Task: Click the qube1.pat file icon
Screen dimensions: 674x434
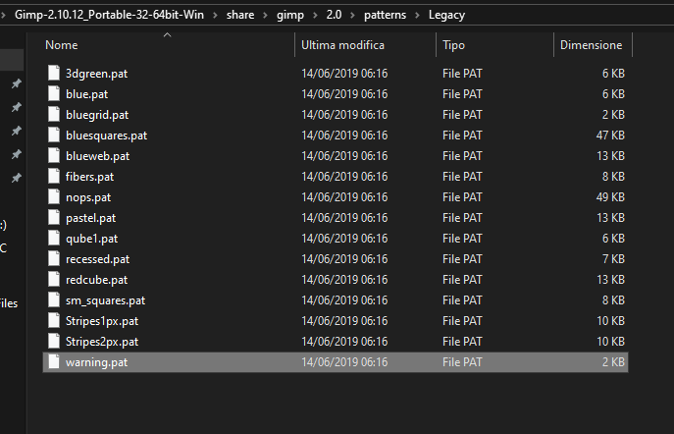Action: (x=54, y=238)
